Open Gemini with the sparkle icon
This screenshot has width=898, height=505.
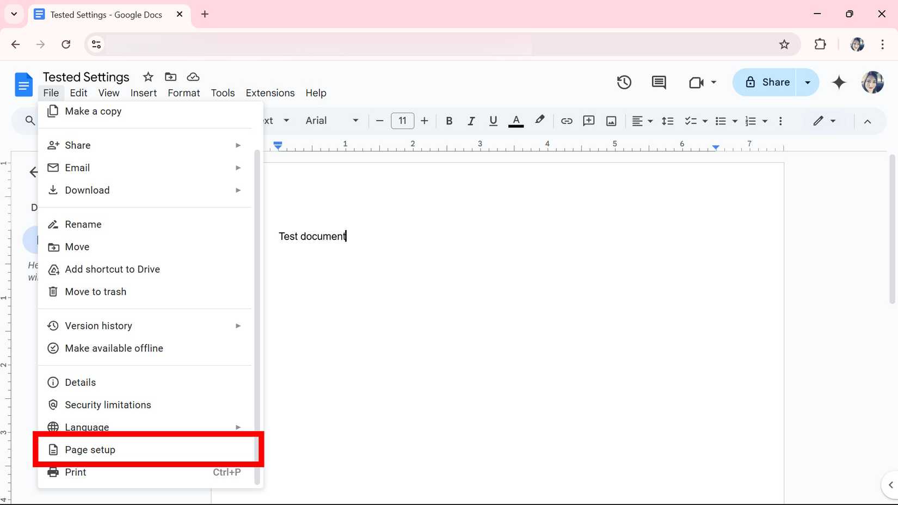coord(839,82)
